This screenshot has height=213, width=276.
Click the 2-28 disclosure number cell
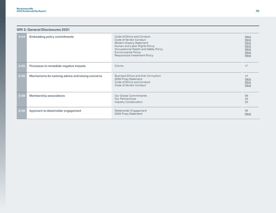pyautogui.click(x=22, y=100)
